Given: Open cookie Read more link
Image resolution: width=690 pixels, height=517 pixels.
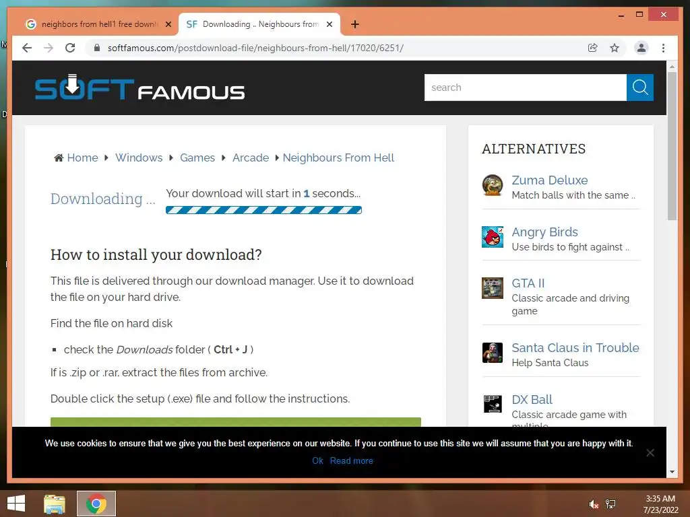Looking at the screenshot, I should click(351, 460).
